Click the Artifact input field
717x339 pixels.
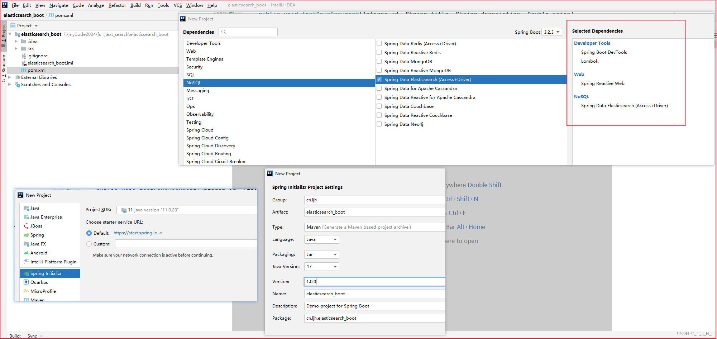[374, 212]
